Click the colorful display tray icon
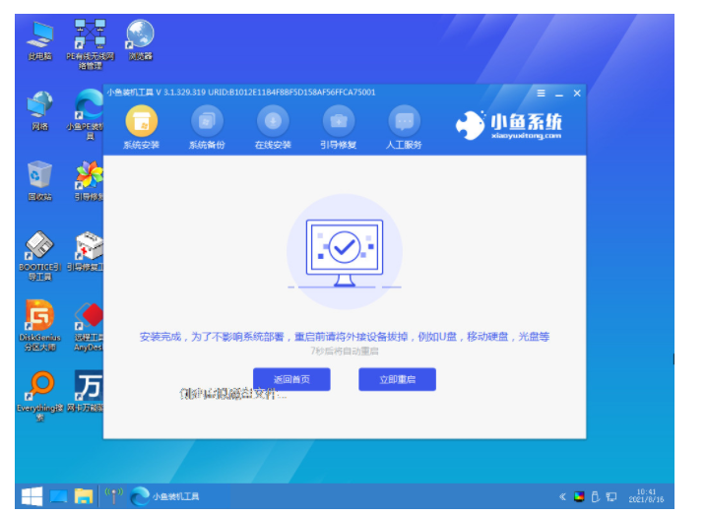 point(579,496)
